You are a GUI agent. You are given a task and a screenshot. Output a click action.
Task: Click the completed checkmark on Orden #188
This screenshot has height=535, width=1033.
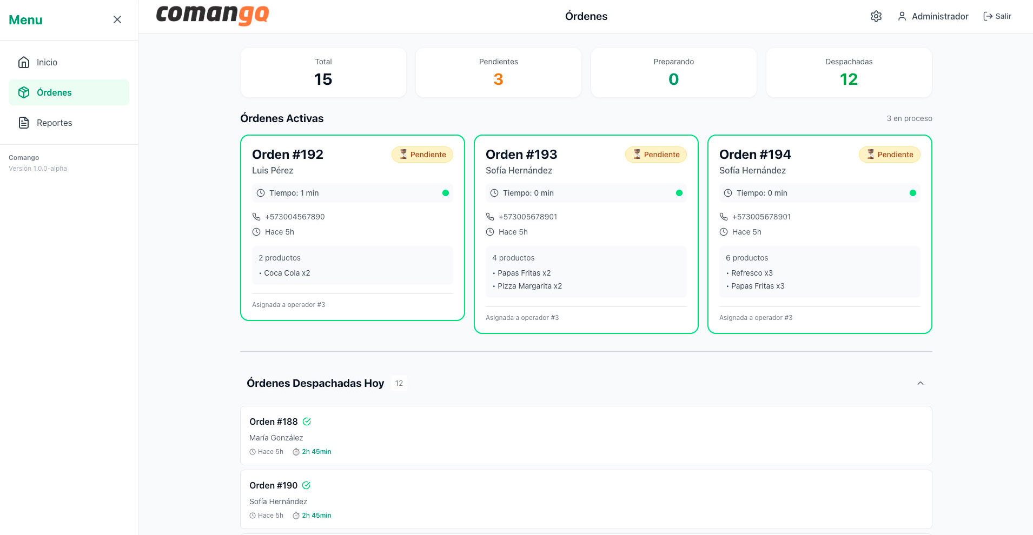click(307, 422)
